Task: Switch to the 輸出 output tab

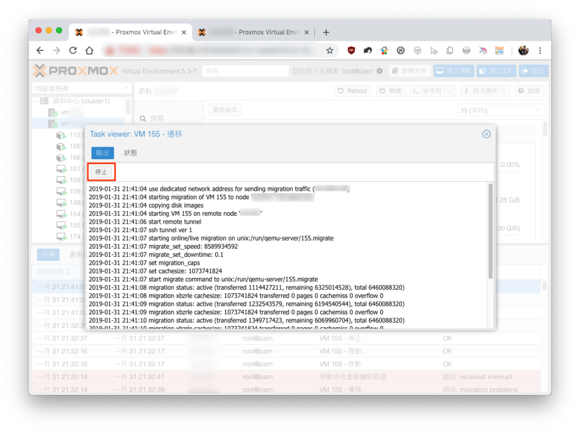Action: pos(103,153)
